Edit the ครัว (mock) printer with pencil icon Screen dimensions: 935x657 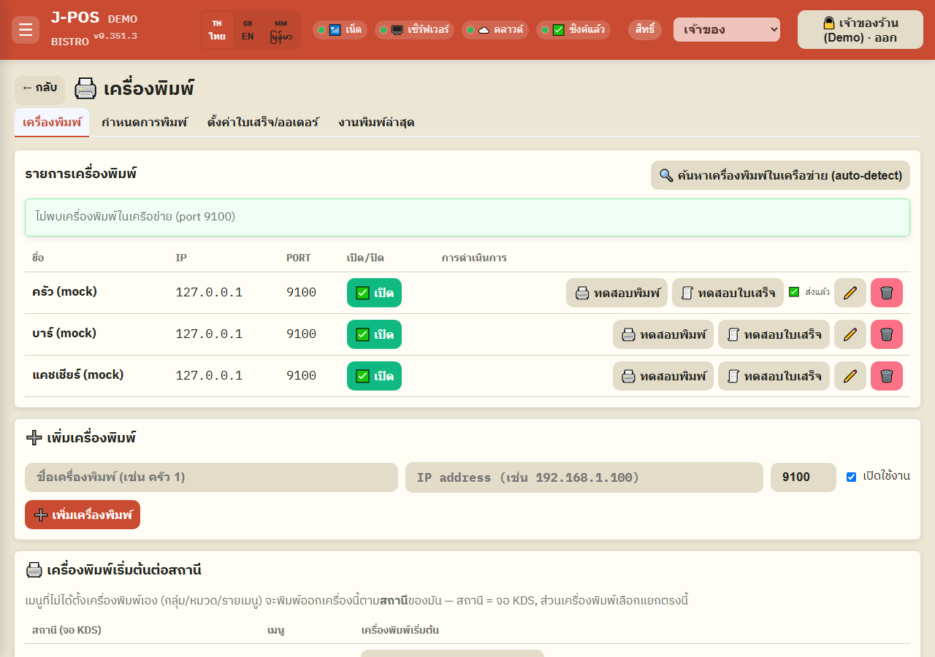pyautogui.click(x=850, y=293)
